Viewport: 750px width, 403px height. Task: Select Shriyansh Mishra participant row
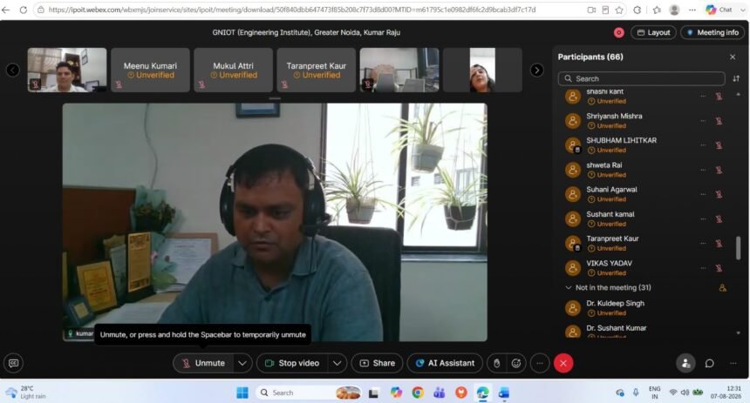(x=644, y=121)
